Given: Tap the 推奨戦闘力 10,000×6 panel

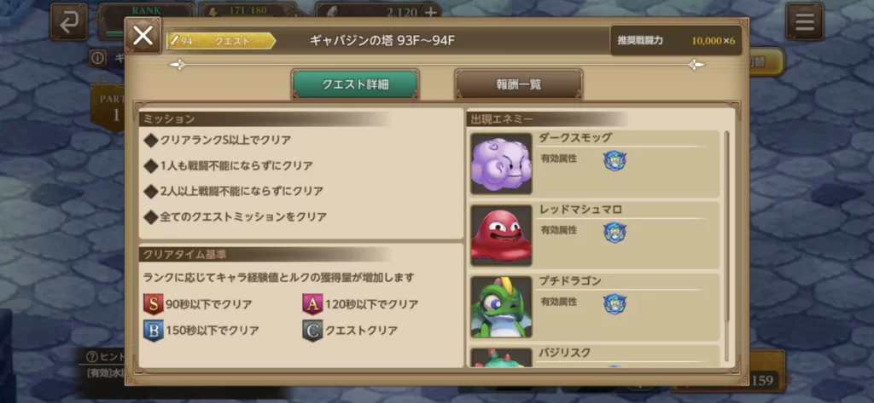Looking at the screenshot, I should click(676, 41).
